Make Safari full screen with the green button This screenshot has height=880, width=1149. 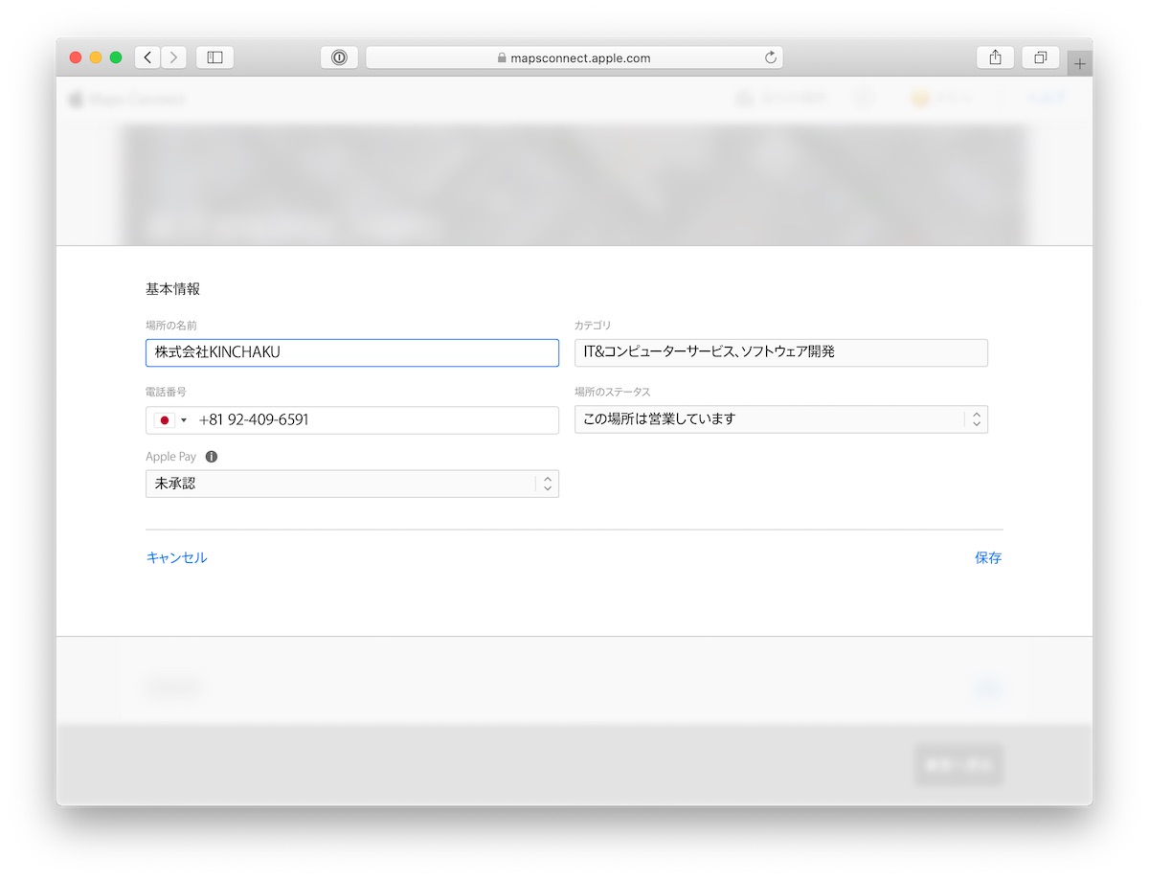point(116,57)
